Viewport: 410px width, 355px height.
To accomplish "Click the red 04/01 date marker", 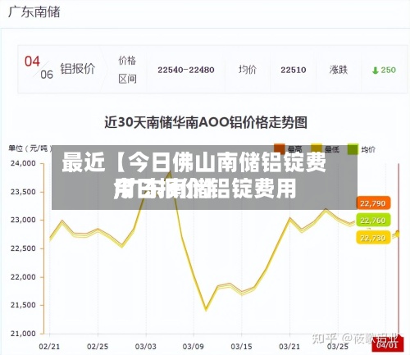I will pyautogui.click(x=388, y=344).
